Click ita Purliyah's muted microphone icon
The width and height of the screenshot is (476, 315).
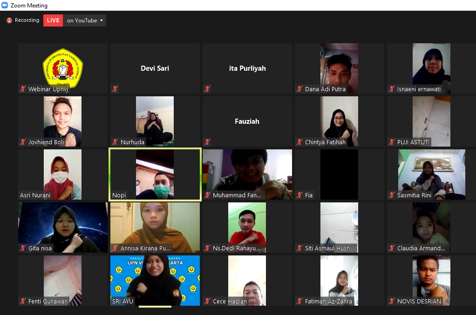[x=207, y=89]
